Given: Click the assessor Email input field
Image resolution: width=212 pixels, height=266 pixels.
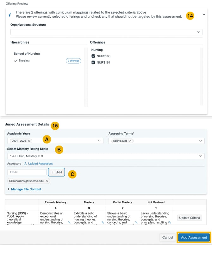Looking at the screenshot, I should tap(27, 172).
